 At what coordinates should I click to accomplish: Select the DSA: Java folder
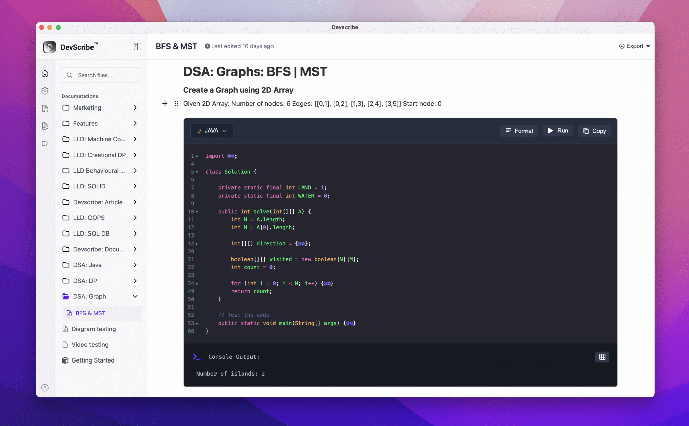point(100,265)
